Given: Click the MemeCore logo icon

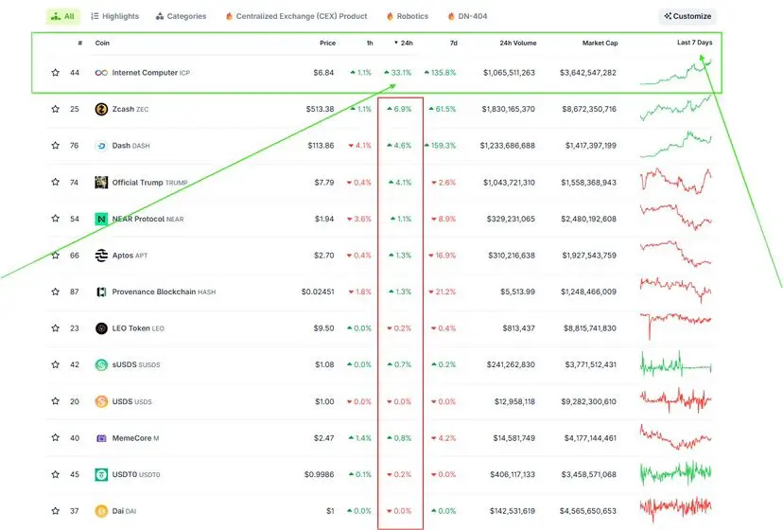Looking at the screenshot, I should [101, 438].
